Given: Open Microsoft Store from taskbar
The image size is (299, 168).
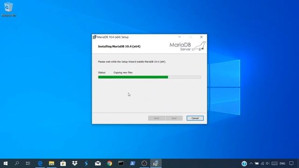Looking at the screenshot, I should tap(63, 163).
